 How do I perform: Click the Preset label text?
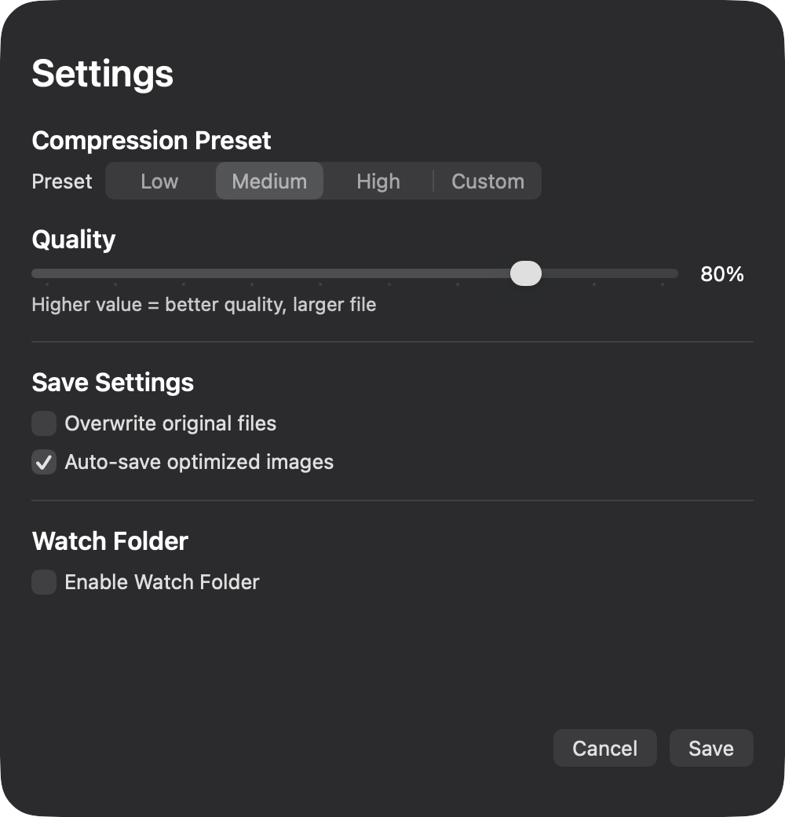tap(61, 181)
